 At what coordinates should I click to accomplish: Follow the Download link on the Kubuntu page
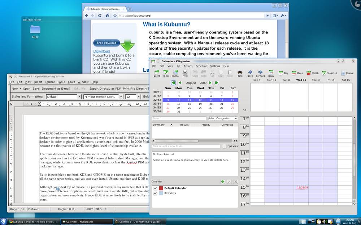click(101, 51)
